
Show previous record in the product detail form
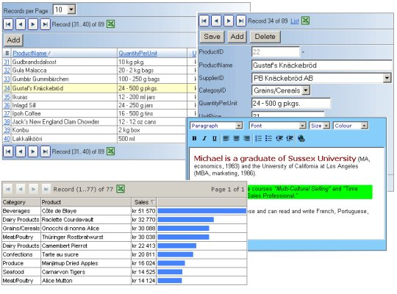coord(216,21)
